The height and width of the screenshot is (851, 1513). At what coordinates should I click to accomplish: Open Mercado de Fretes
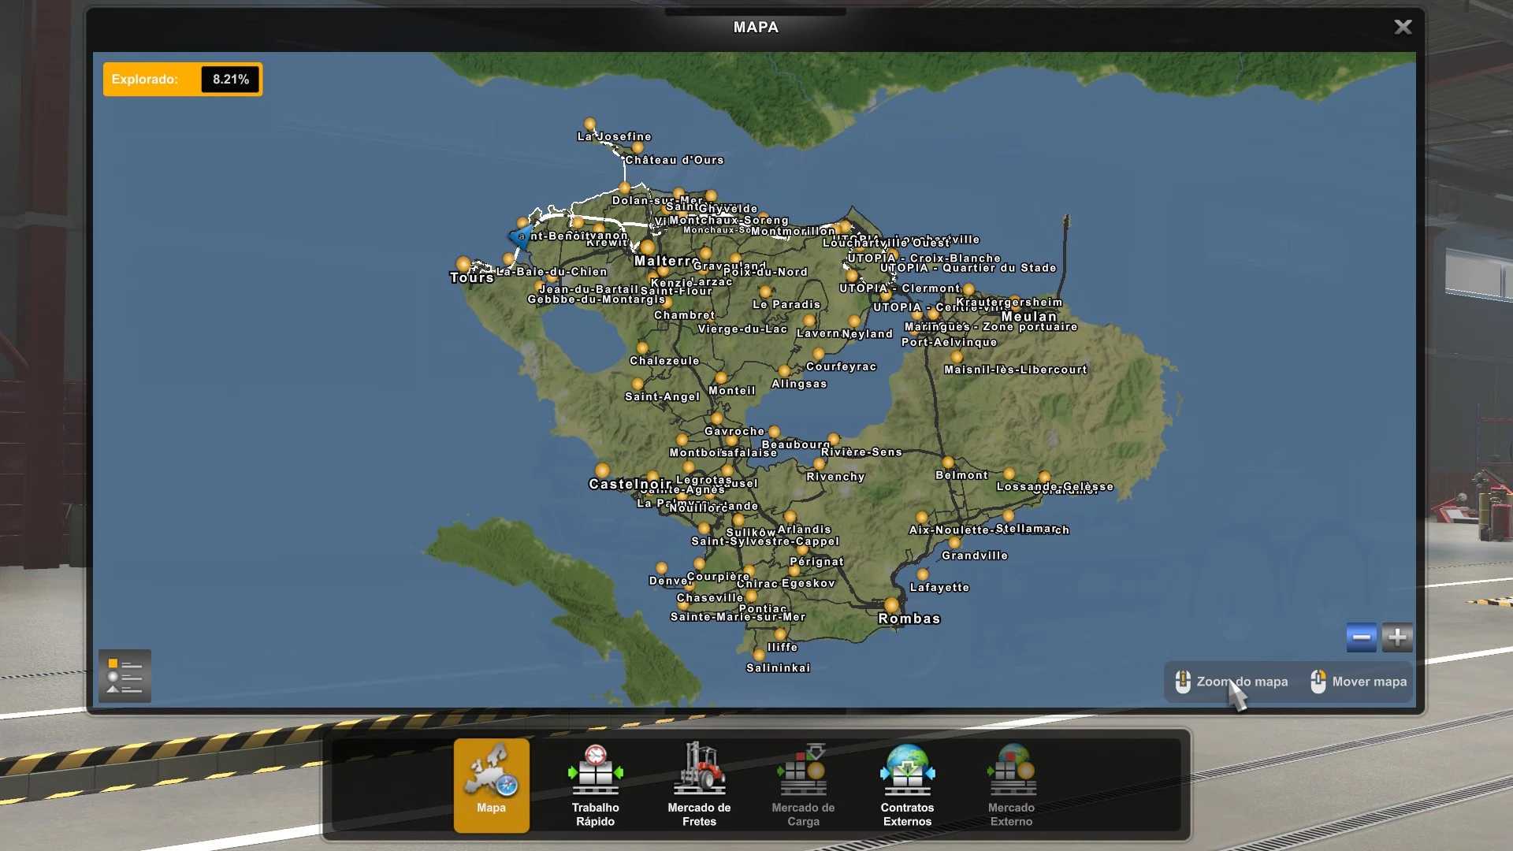point(699,784)
